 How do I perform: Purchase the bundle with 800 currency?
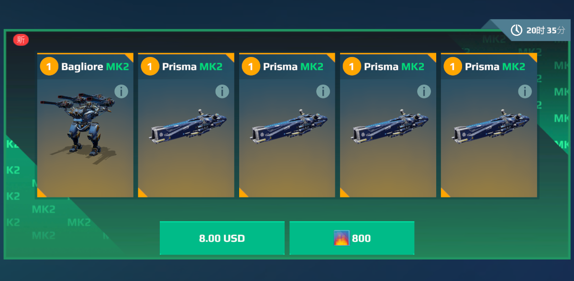[x=352, y=238]
